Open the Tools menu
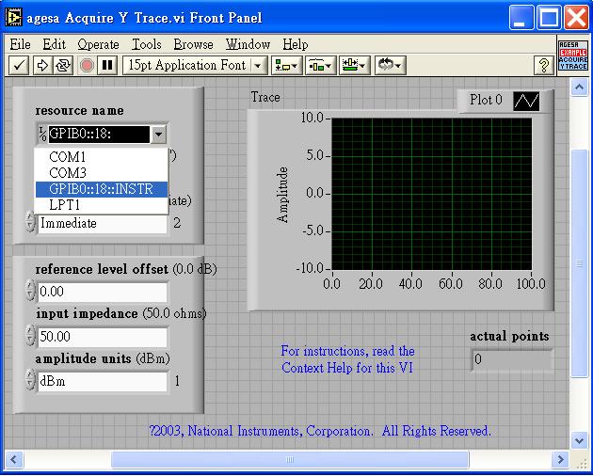 146,44
